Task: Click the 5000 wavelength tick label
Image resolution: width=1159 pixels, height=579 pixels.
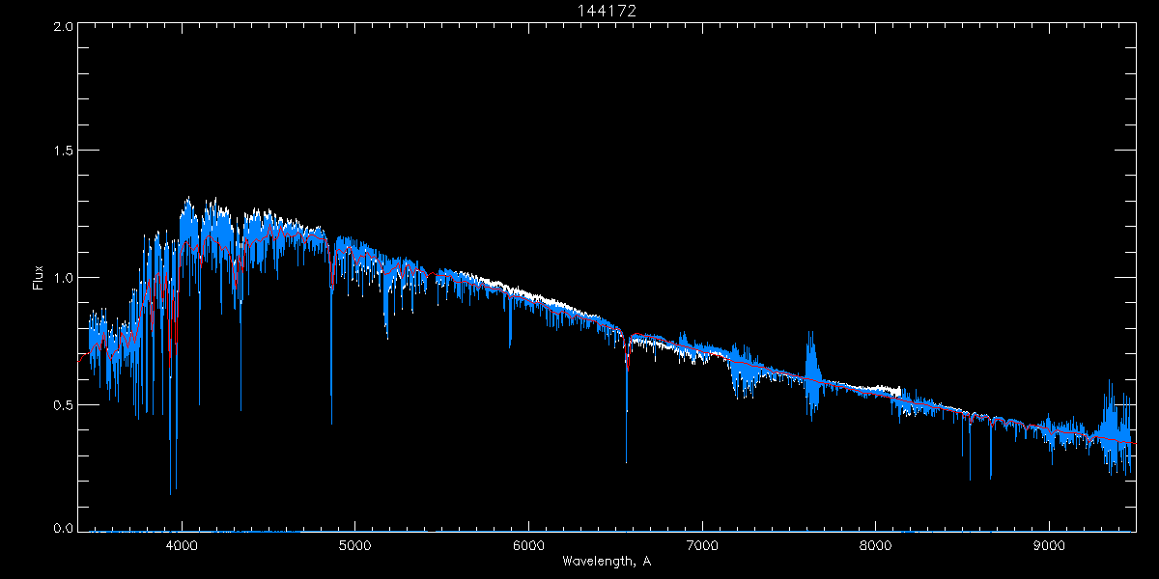Action: point(354,545)
